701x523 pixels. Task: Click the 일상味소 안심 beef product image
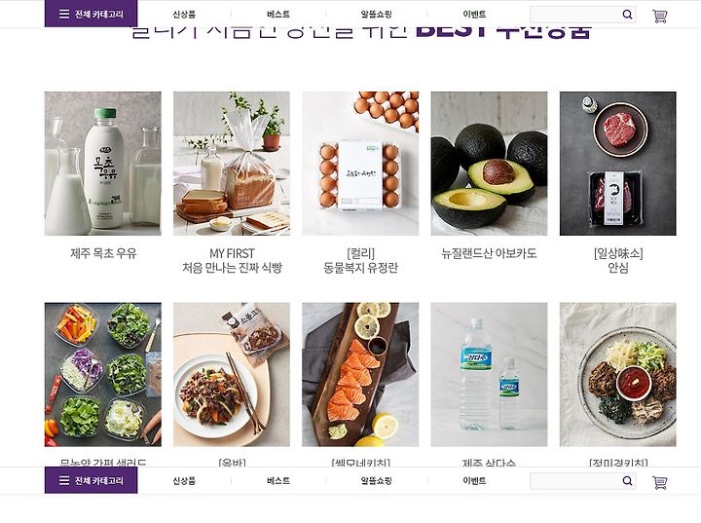pyautogui.click(x=618, y=164)
